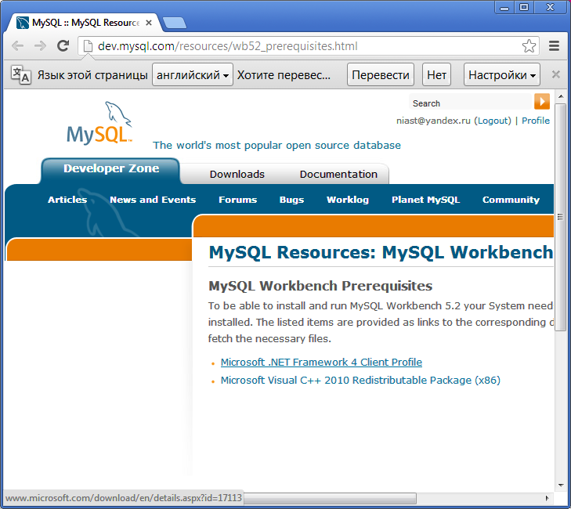Viewport: 571px width, 509px height.
Task: Open the Community menu item
Action: tap(511, 200)
